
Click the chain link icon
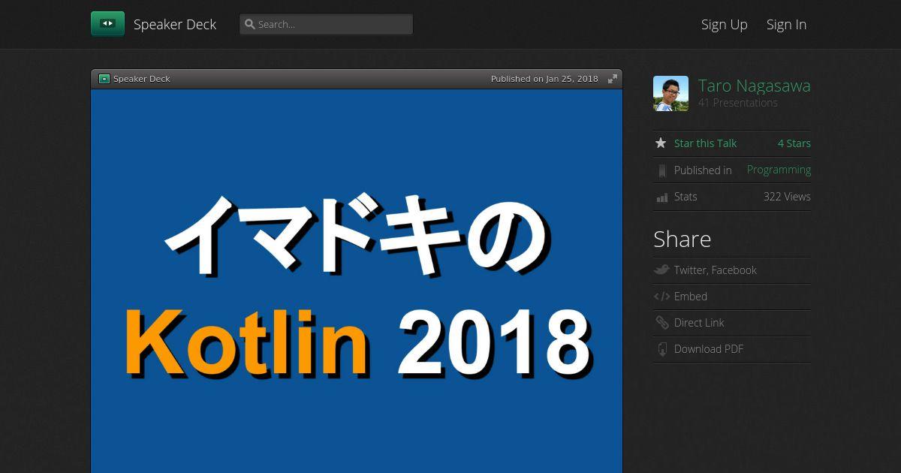[x=661, y=323]
